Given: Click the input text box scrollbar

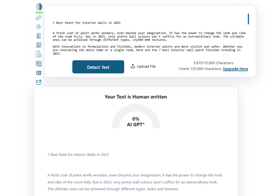Looking at the screenshot, I should (x=248, y=19).
